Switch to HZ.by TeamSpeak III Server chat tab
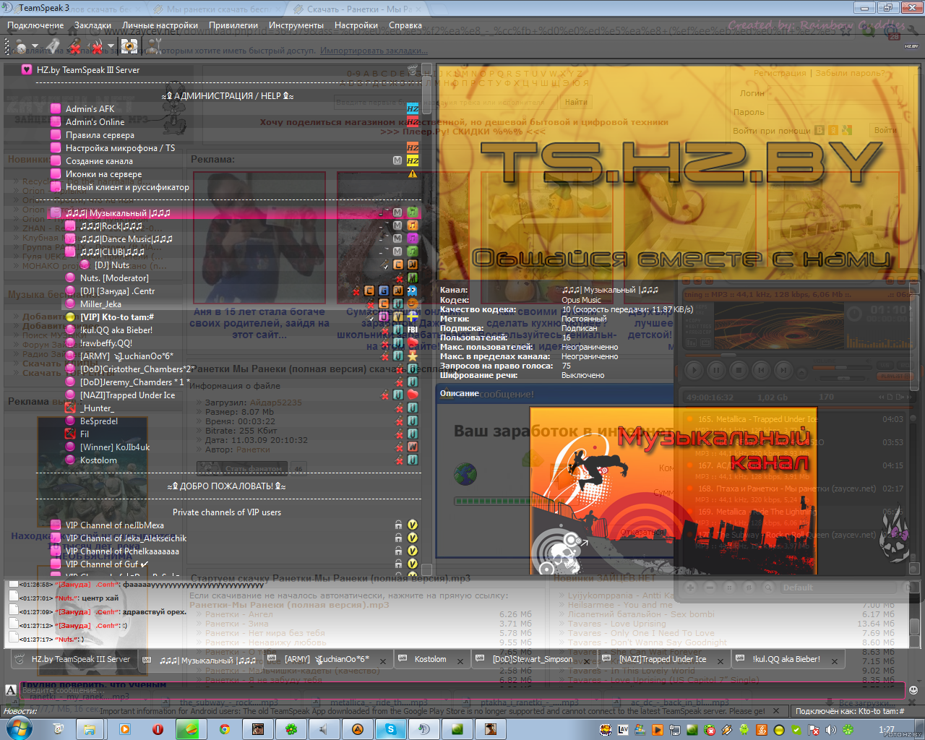Image resolution: width=925 pixels, height=740 pixels. 73,659
